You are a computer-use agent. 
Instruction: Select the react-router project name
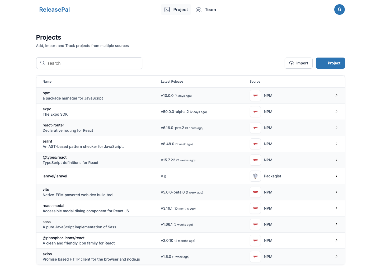(53, 125)
